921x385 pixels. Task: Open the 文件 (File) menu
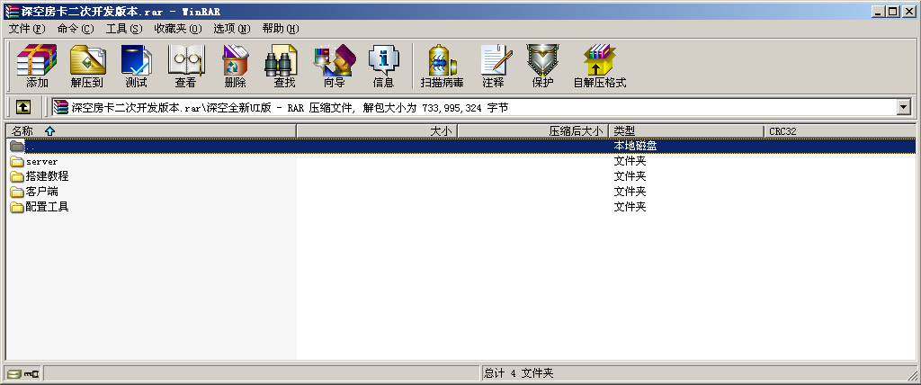click(26, 29)
